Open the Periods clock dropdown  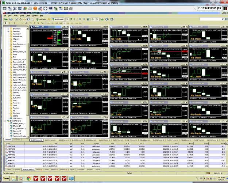[x=107, y=19]
